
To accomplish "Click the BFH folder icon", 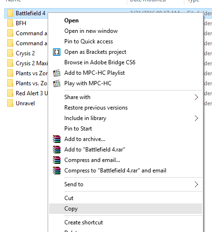I will coord(10,23).
